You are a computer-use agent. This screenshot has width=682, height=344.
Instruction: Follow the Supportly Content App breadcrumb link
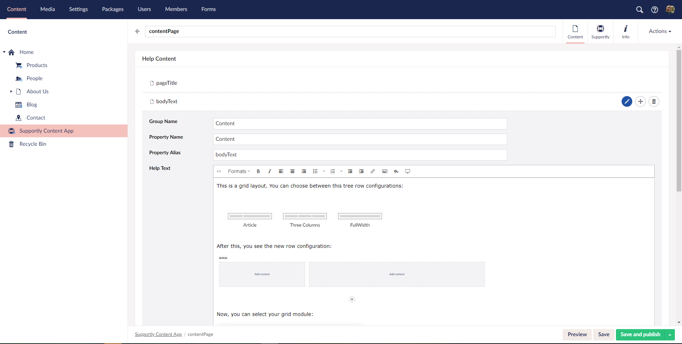(158, 334)
